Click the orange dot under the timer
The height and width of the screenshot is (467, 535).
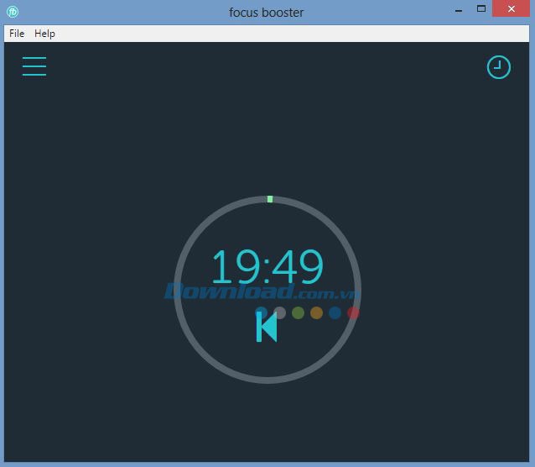click(316, 312)
